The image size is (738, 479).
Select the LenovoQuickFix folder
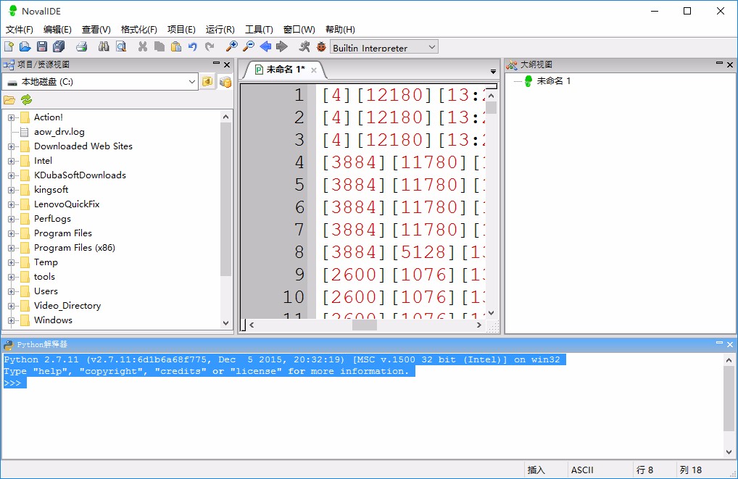[x=67, y=204]
